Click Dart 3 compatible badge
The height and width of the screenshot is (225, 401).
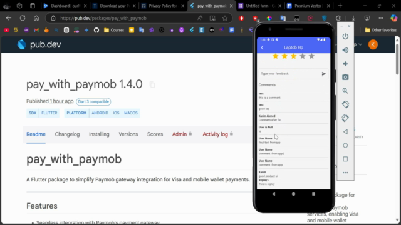93,101
